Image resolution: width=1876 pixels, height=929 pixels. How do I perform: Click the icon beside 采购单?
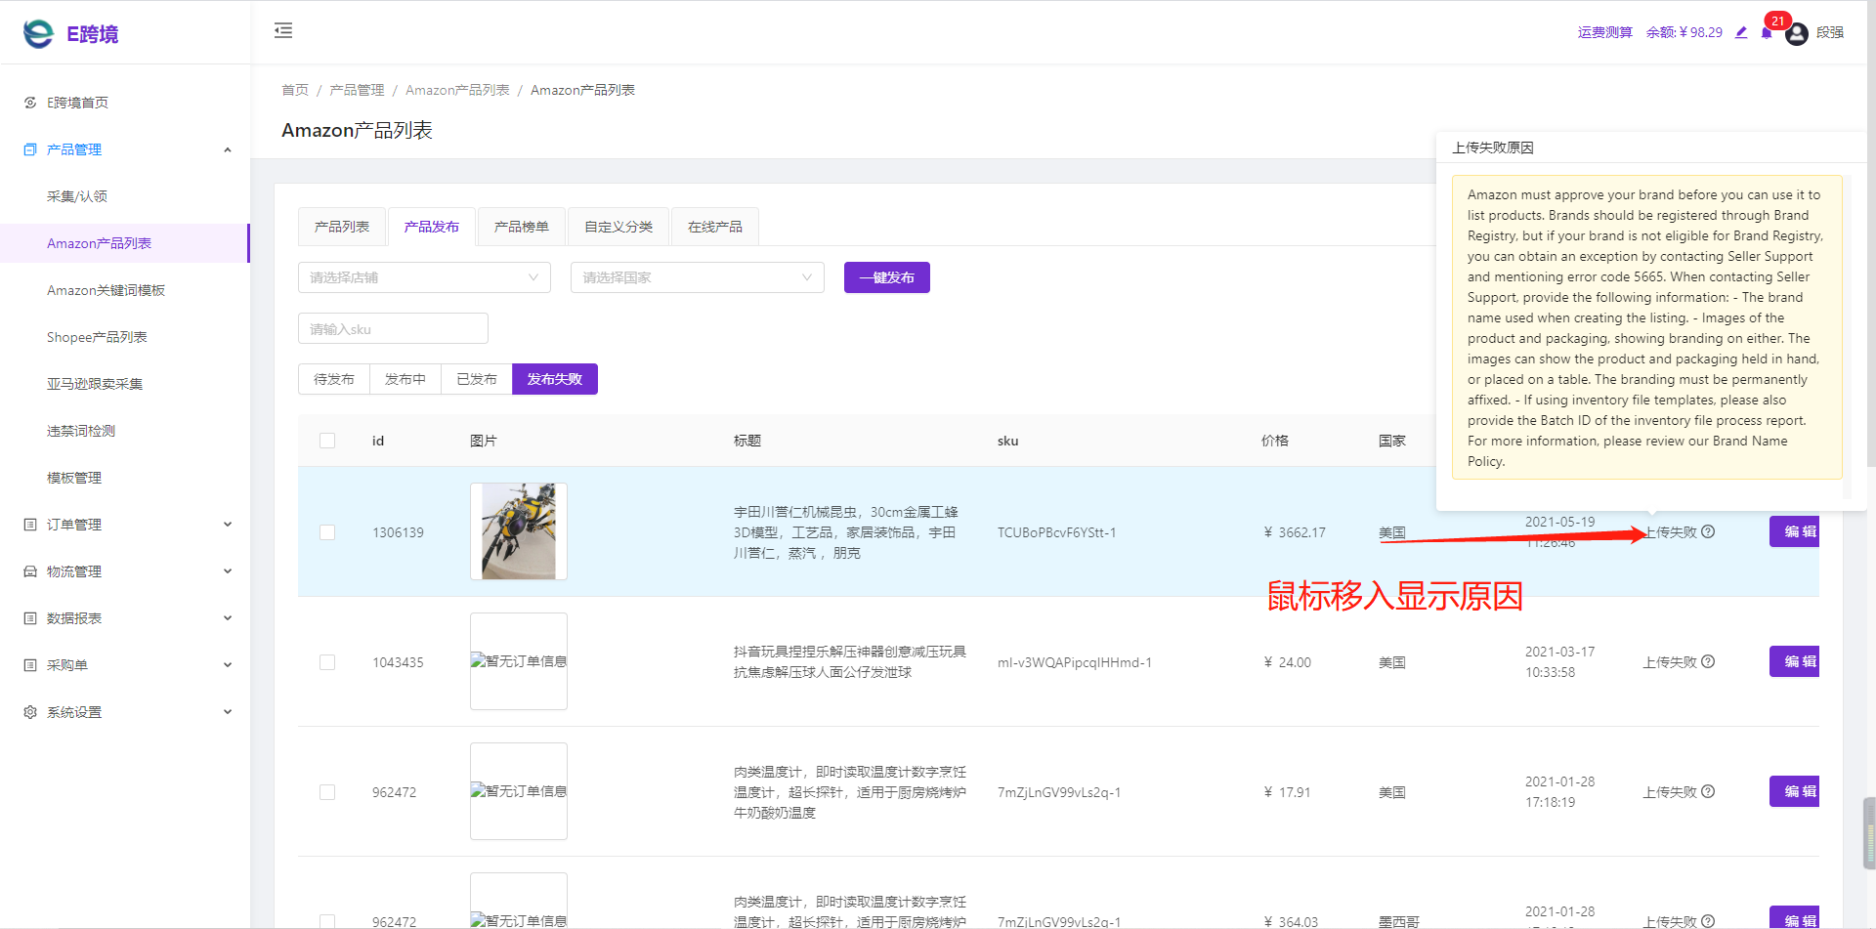pos(30,665)
